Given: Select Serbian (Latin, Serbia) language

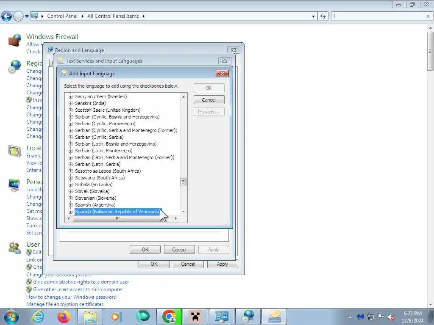Looking at the screenshot, I should click(98, 164).
